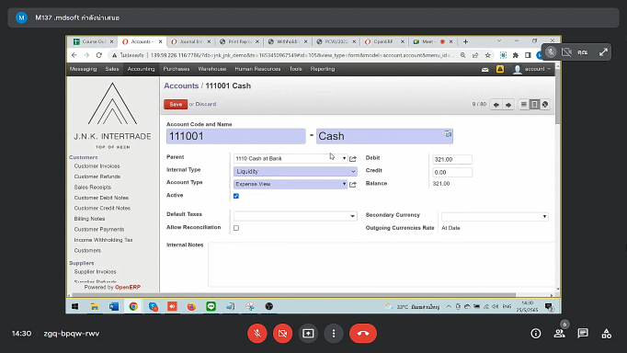The height and width of the screenshot is (353, 627).
Task: Bookmark this page with star icon
Action: pos(487,55)
